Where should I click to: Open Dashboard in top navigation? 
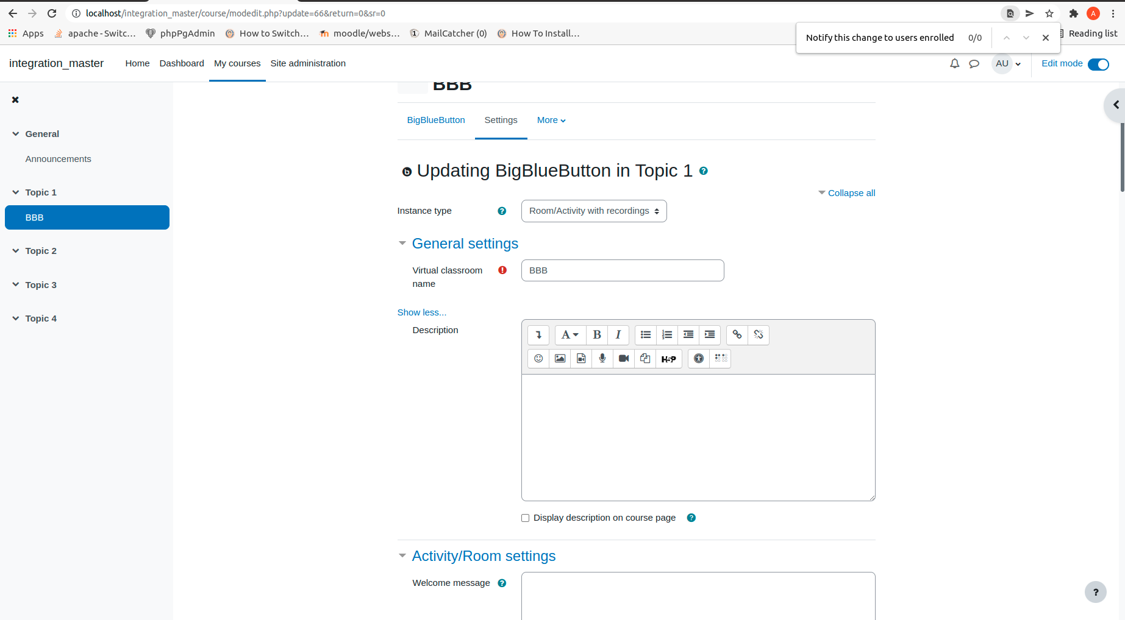click(x=182, y=63)
